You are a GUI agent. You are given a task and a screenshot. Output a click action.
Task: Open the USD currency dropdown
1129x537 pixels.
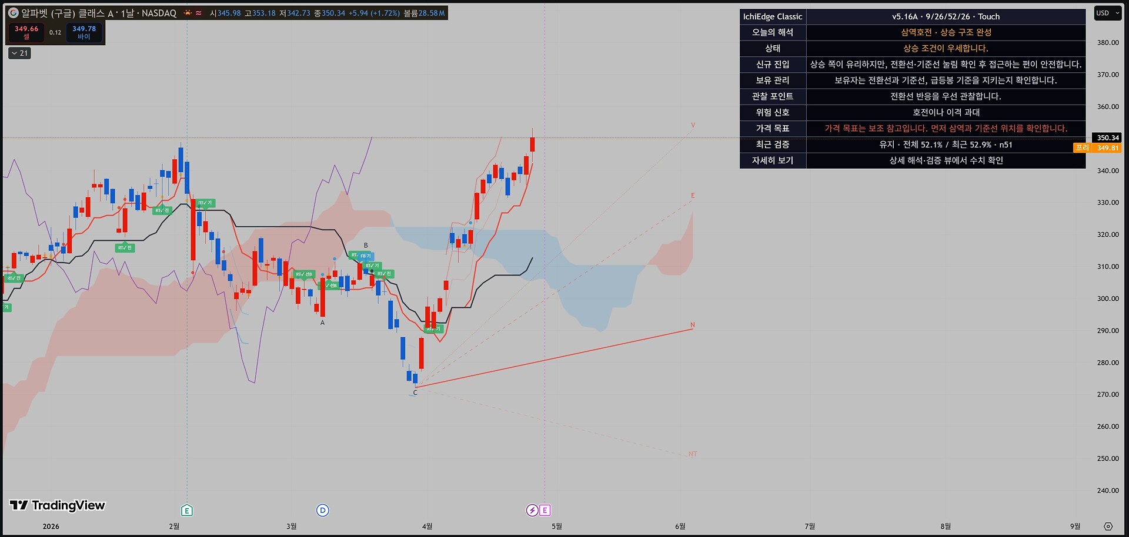(x=1107, y=13)
